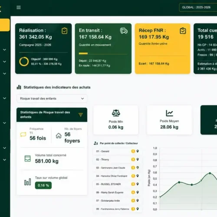
Task: Click the green 0.16 % rate badge
Action: point(43,185)
